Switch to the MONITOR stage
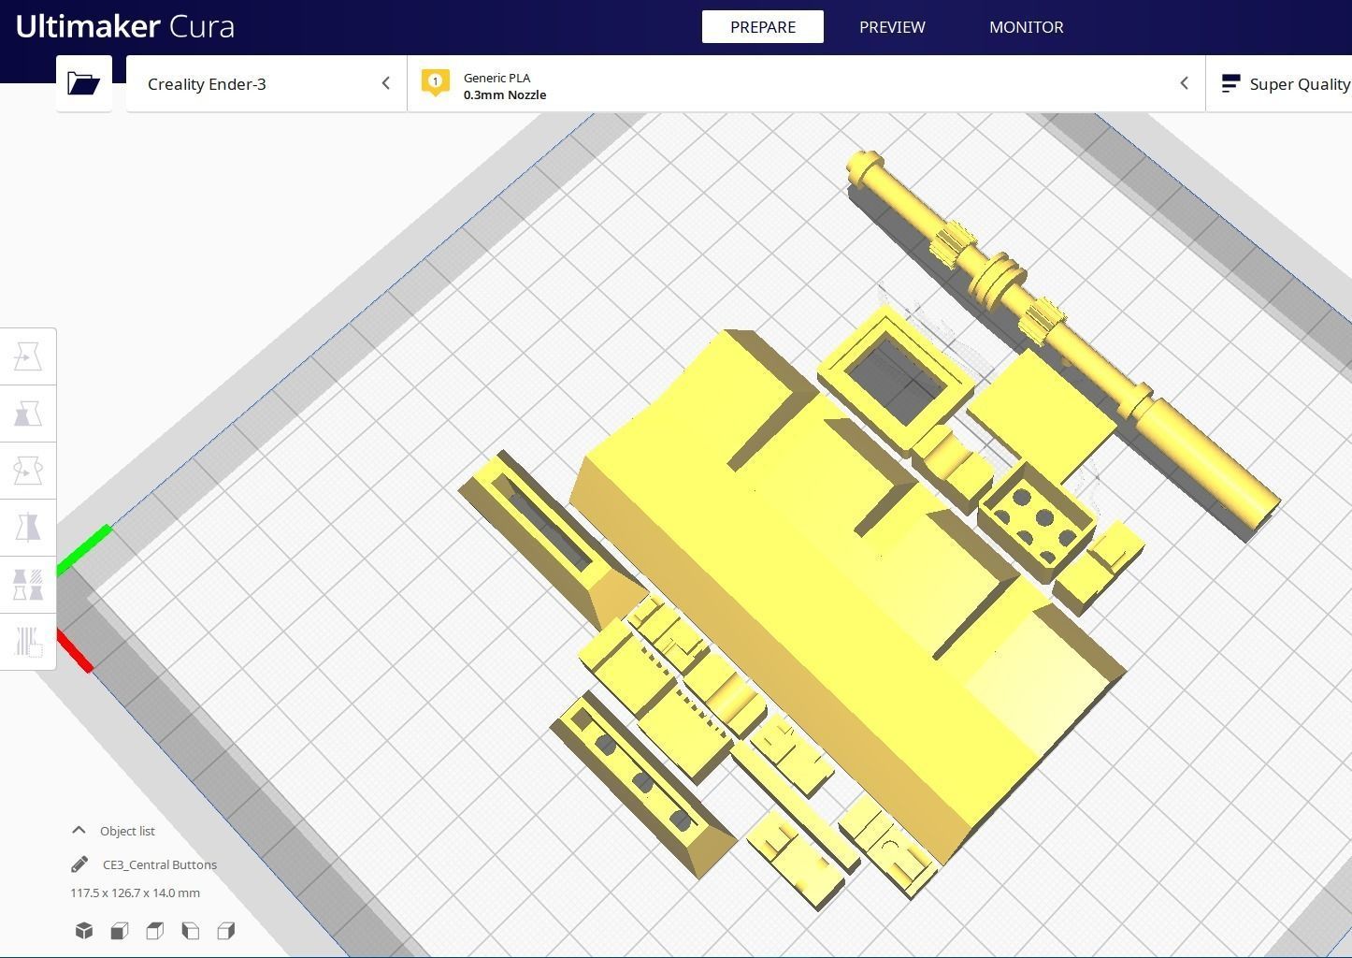Image resolution: width=1352 pixels, height=958 pixels. [x=1027, y=27]
